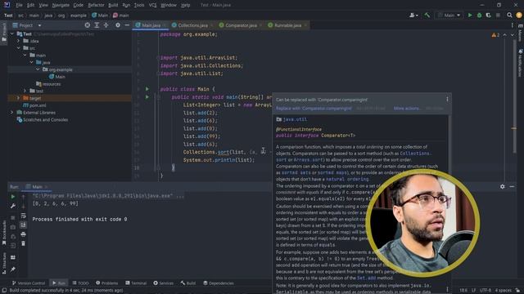Screen dimensions: 524x294
Task: Rerun Main in the Run panel
Action: point(13,197)
